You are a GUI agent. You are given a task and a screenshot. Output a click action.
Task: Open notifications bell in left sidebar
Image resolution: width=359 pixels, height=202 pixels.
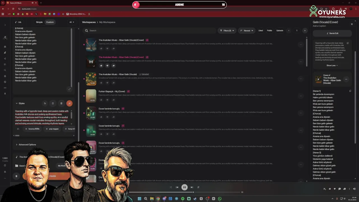(5, 93)
